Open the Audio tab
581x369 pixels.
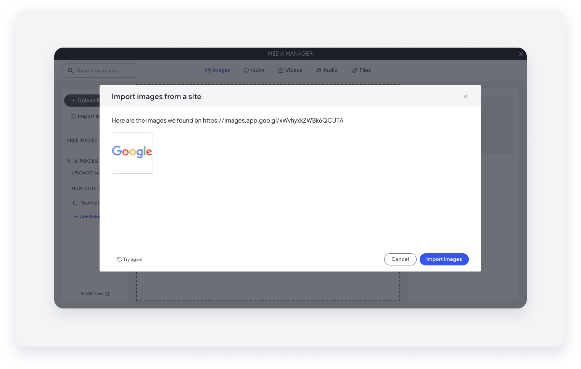tap(327, 70)
